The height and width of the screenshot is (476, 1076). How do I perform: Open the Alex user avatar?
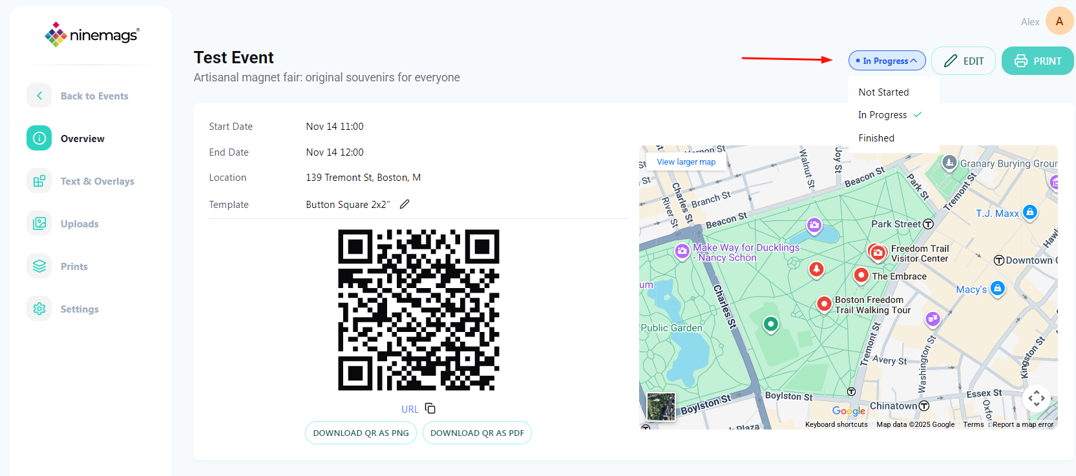click(1059, 21)
